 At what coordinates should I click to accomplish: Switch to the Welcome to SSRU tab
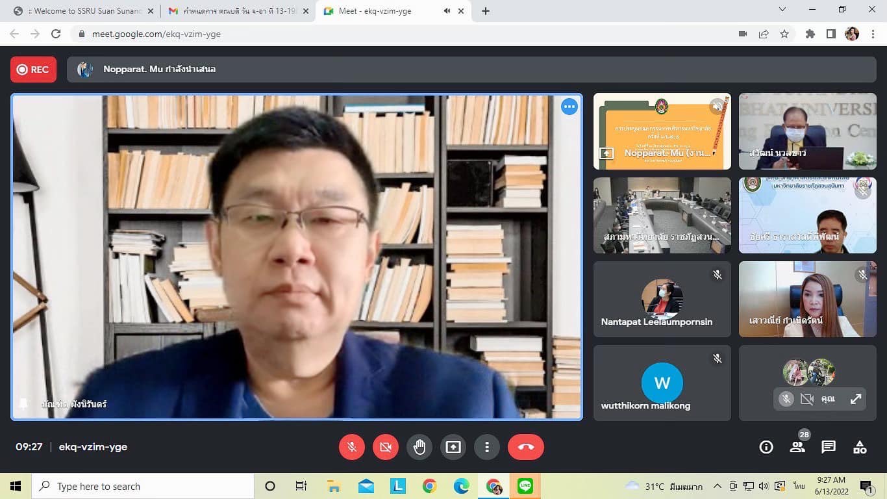tap(84, 11)
